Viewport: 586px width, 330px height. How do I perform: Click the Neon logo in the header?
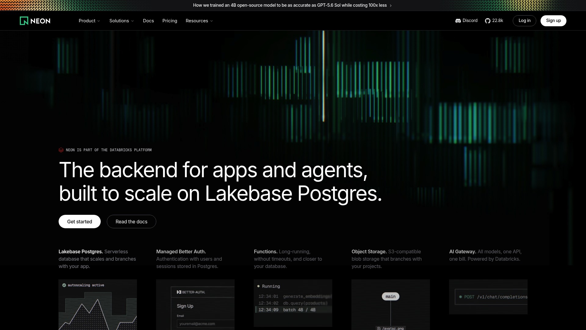pos(35,21)
